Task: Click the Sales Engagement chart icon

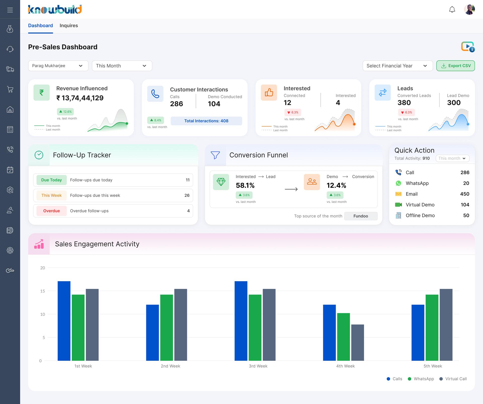Action: [x=39, y=244]
